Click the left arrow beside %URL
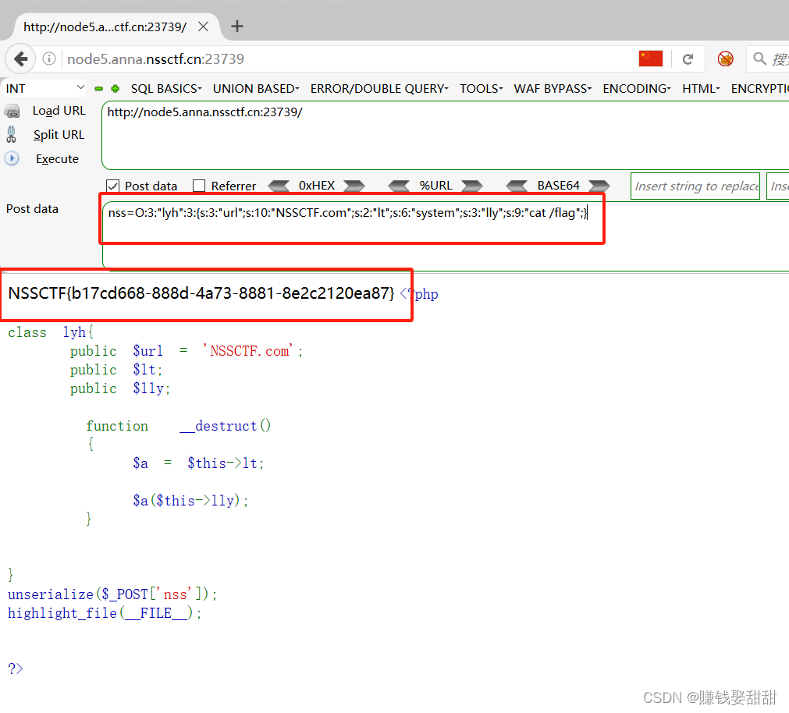 click(399, 186)
